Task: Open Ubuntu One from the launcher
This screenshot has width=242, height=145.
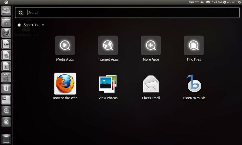Action: 6,88
